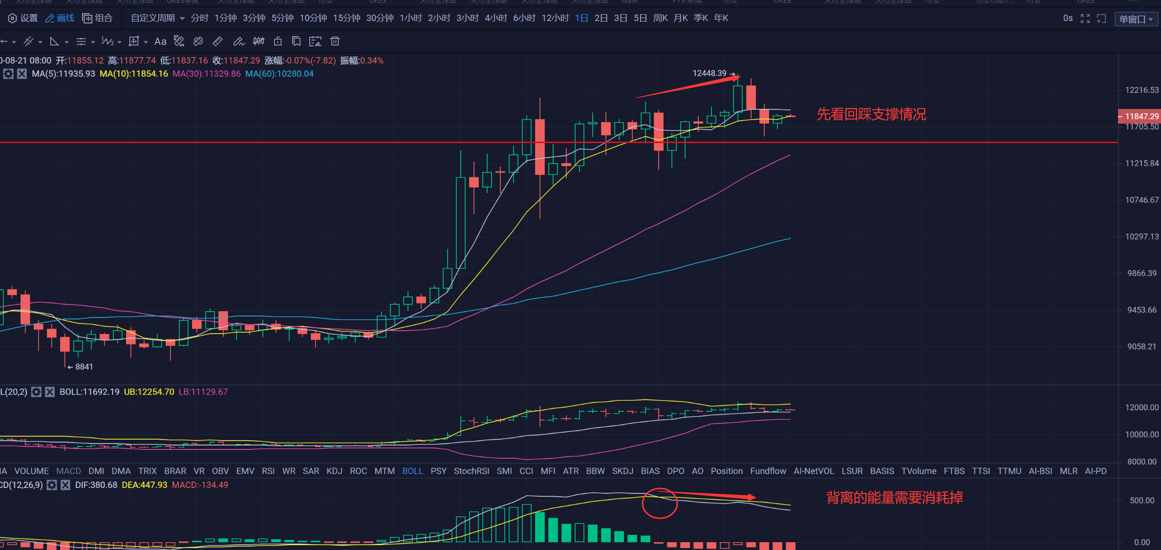Select the rectangle range measure tool
The image size is (1161, 550).
point(134,42)
